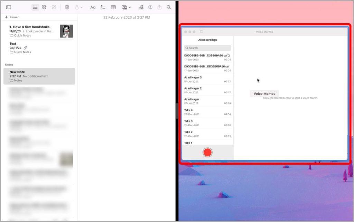Click the Voice Memos search field

[207, 48]
